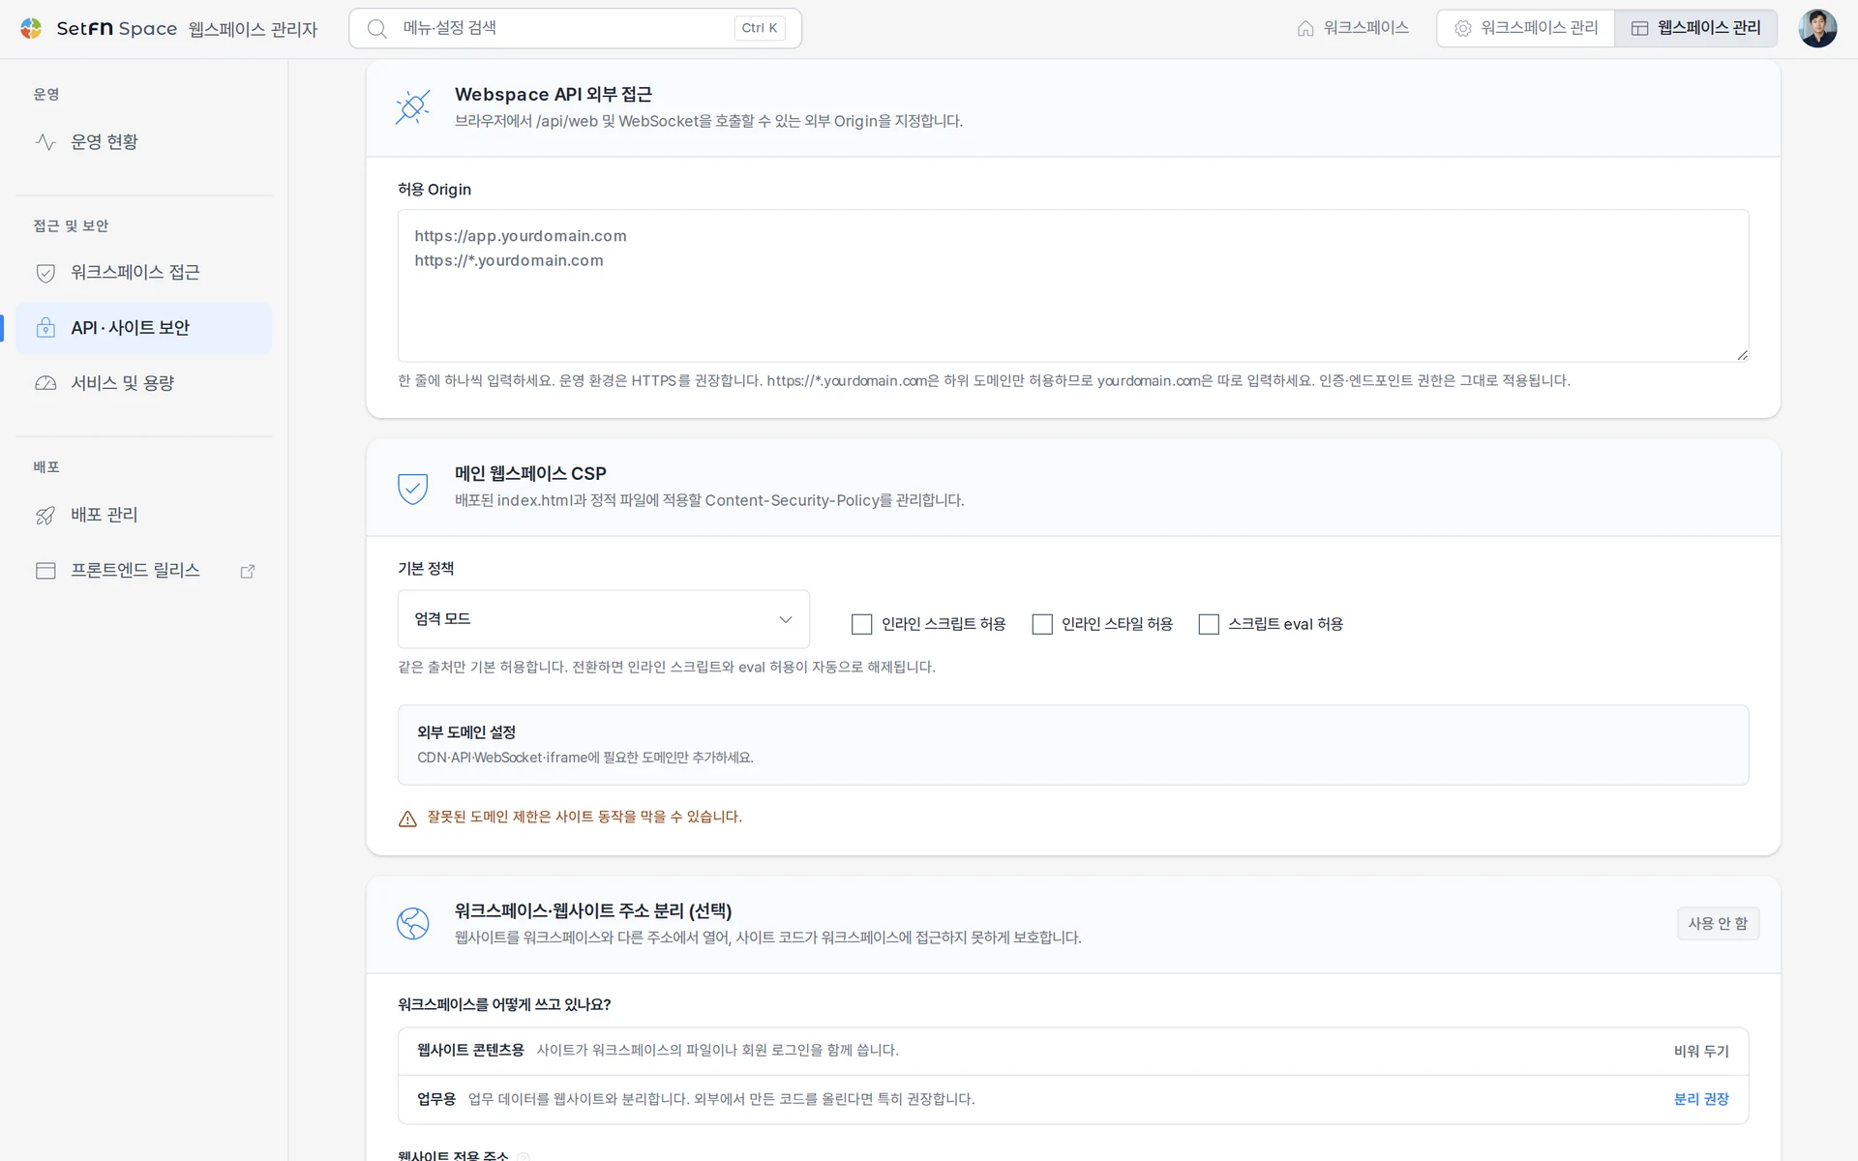Click the gear icon in 워크스페이스 관리
This screenshot has height=1161, width=1858.
(1463, 28)
